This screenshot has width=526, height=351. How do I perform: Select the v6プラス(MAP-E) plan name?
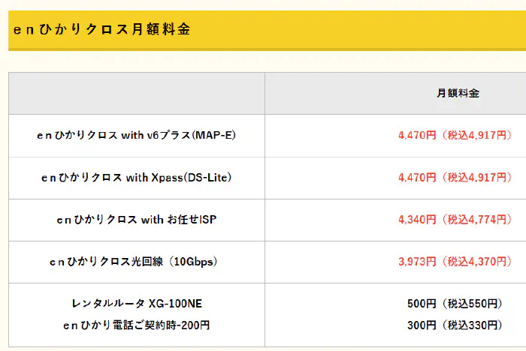137,136
